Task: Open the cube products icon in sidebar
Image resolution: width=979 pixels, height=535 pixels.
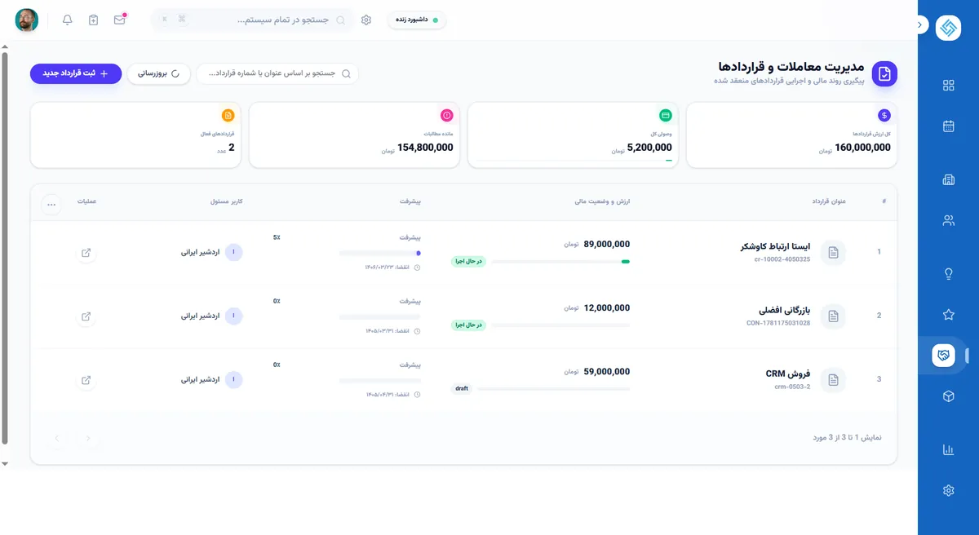Action: (948, 396)
